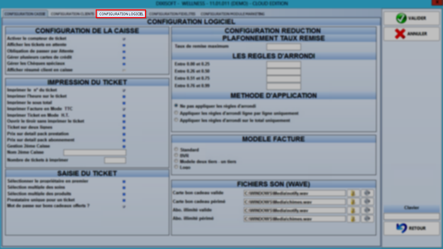Play sound for Carte bon cadeau valide
443x249 pixels.
[367, 193]
